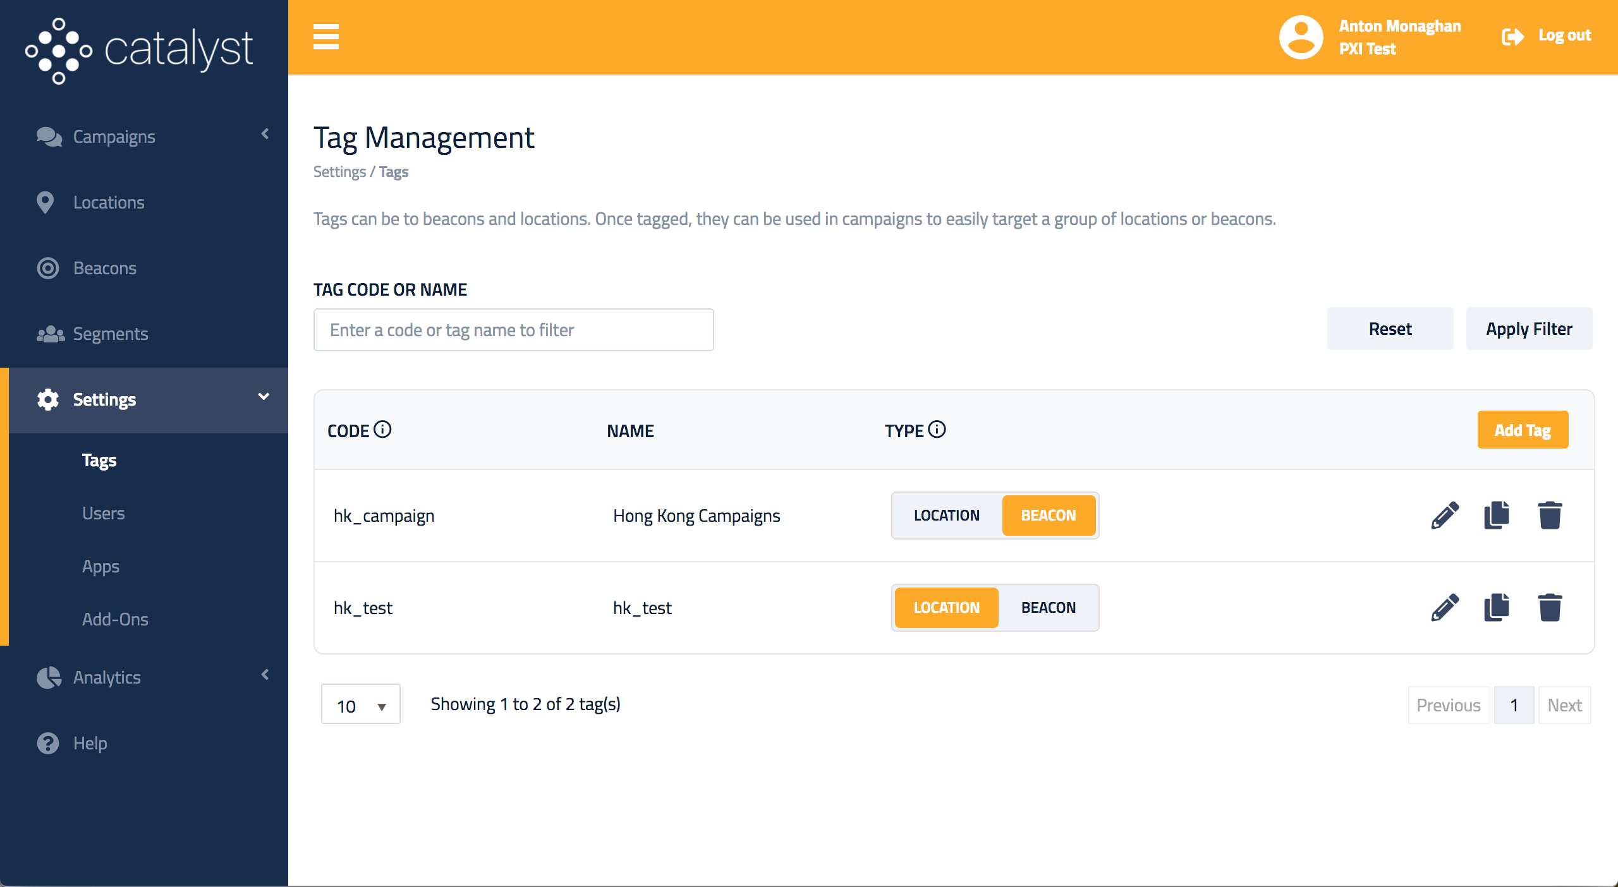Select Users in the Settings submenu
Image resolution: width=1618 pixels, height=887 pixels.
tap(103, 513)
